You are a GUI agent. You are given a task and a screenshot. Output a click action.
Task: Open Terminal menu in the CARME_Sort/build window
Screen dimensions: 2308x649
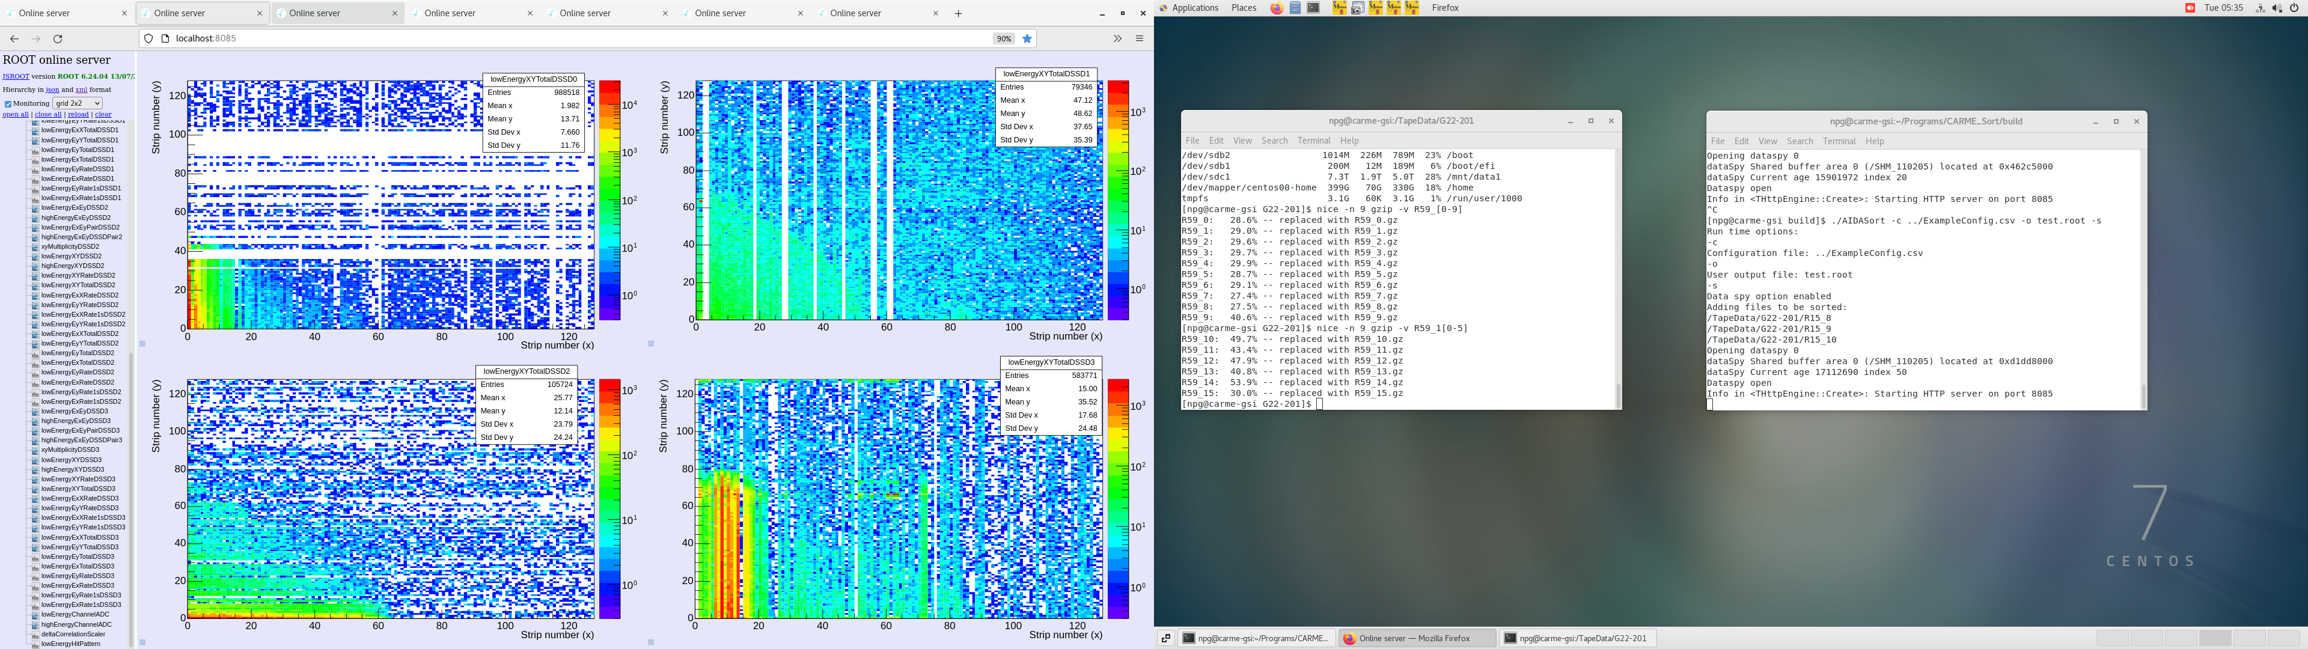pyautogui.click(x=1839, y=142)
